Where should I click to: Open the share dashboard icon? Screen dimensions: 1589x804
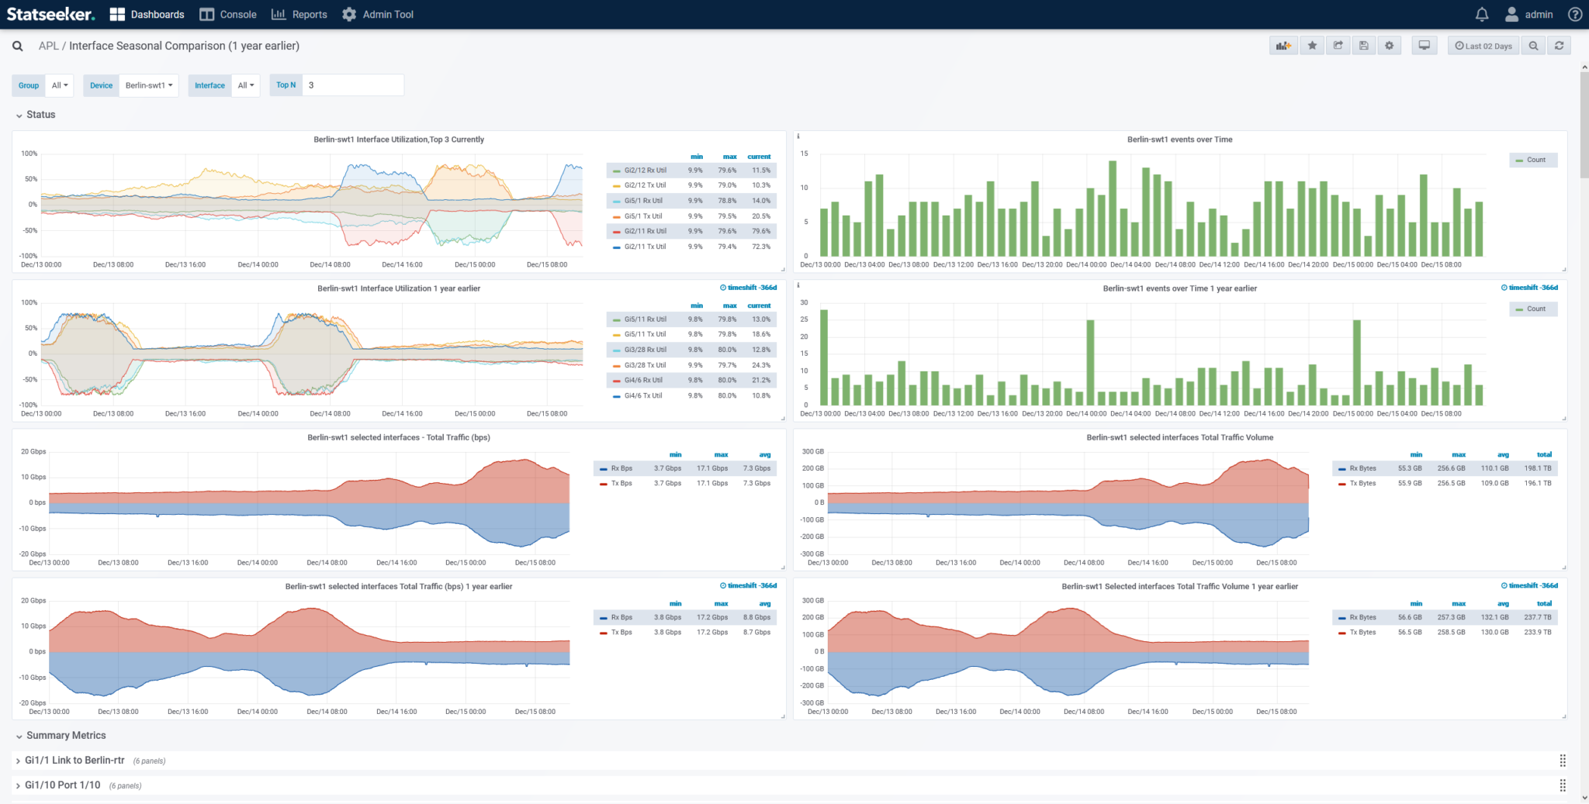click(1338, 46)
